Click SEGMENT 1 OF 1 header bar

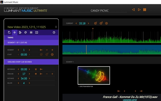point(31,43)
